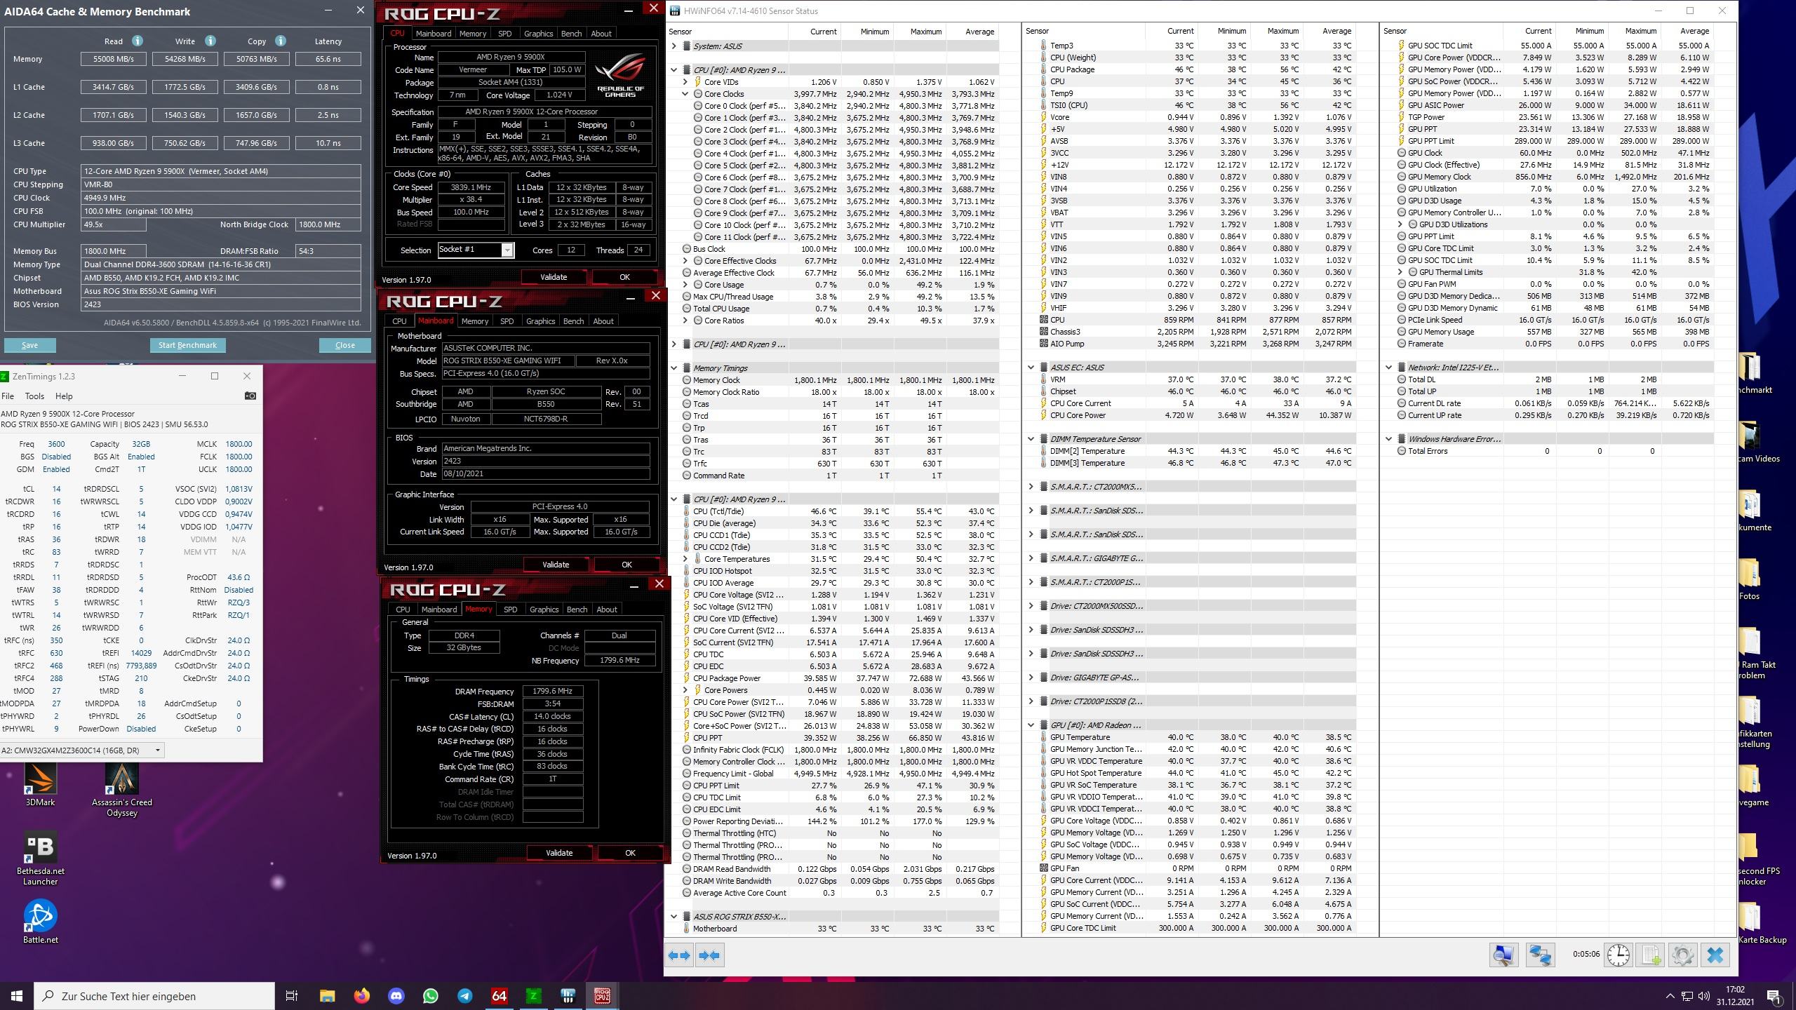
Task: Open 3DMark desktop shortcut
Action: [x=40, y=785]
